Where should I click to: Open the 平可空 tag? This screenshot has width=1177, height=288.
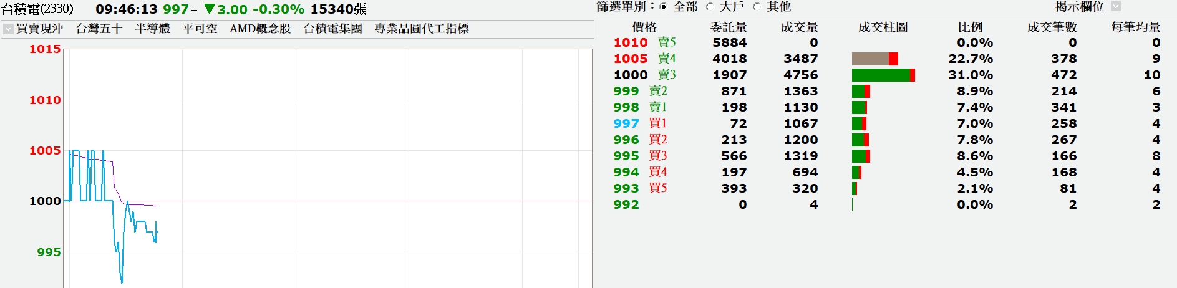[x=200, y=29]
